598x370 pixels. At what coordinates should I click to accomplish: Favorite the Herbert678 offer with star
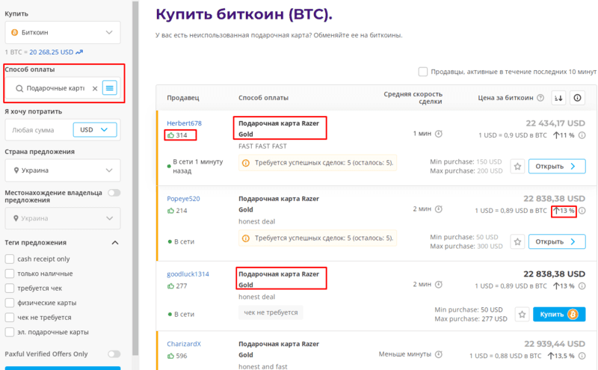tap(517, 166)
